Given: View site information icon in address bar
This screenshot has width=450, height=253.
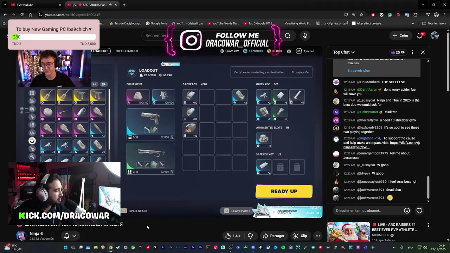Looking at the screenshot, I should coord(41,15).
